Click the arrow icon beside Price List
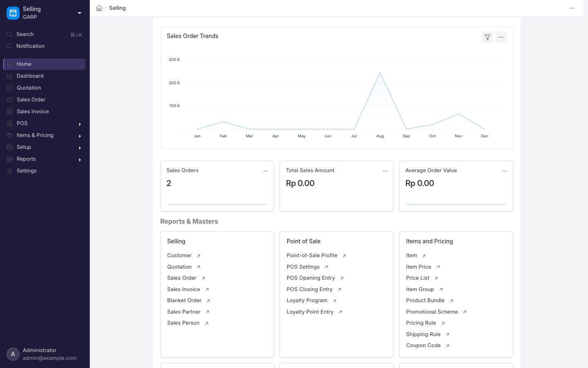Screen dimensions: 588x368 click(x=436, y=278)
